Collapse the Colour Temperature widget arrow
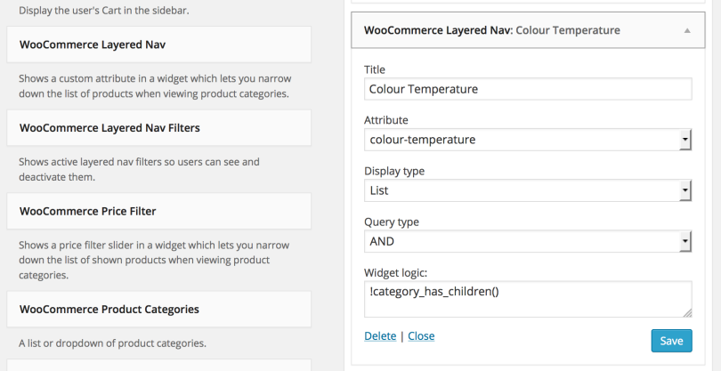This screenshot has width=721, height=371. coord(687,31)
